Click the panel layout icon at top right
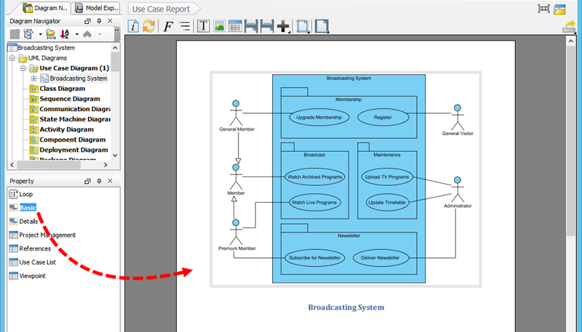This screenshot has width=582, height=332. click(559, 9)
